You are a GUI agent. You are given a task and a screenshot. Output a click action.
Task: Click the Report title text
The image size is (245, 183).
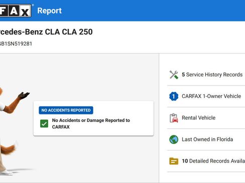[x=49, y=10]
